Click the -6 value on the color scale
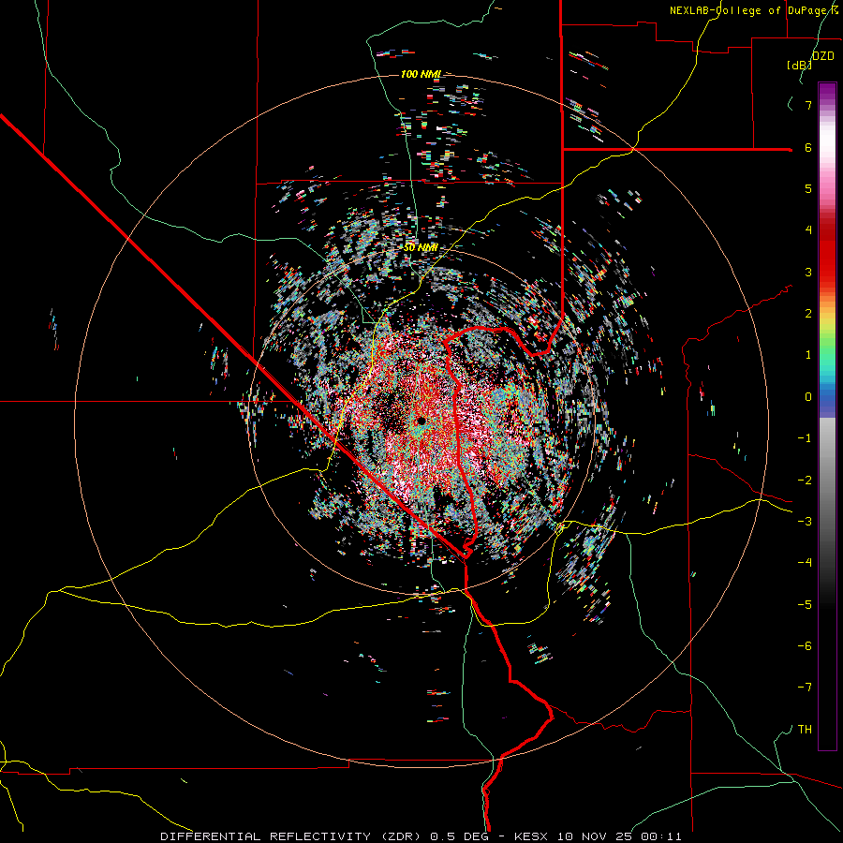Viewport: 843px width, 843px height. coord(805,646)
